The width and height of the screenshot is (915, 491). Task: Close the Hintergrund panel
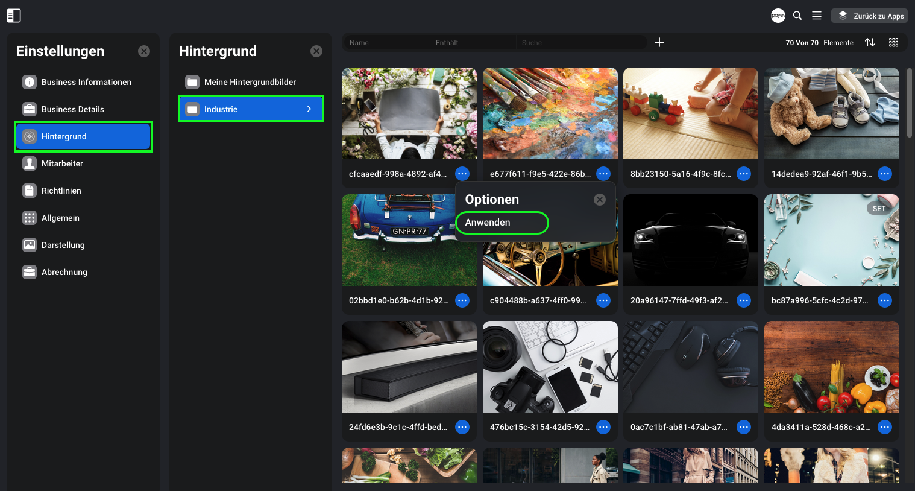[x=316, y=51]
